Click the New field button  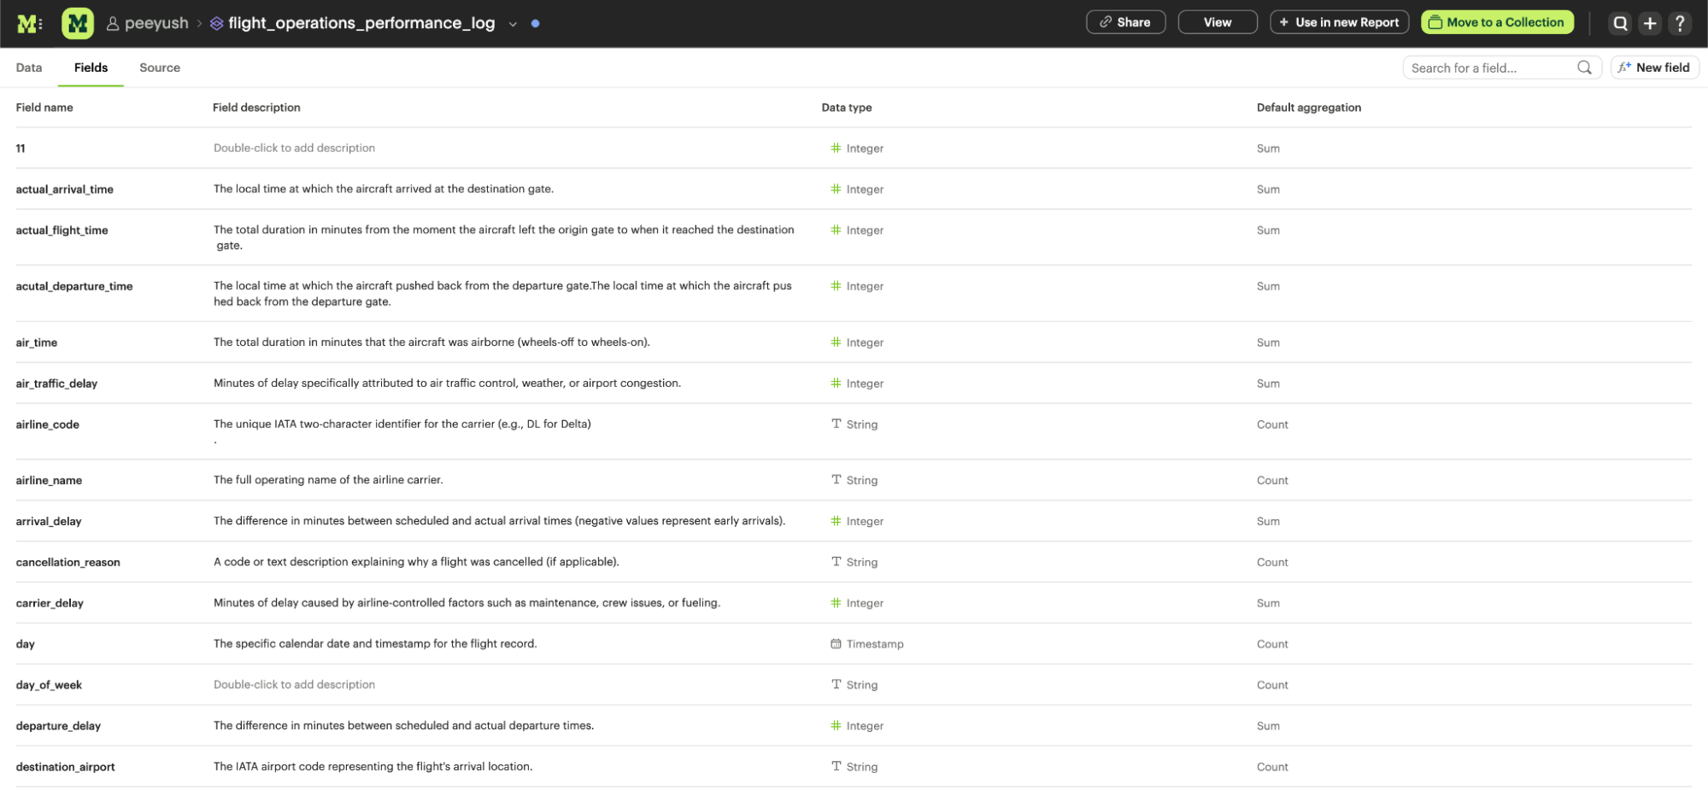pyautogui.click(x=1654, y=67)
